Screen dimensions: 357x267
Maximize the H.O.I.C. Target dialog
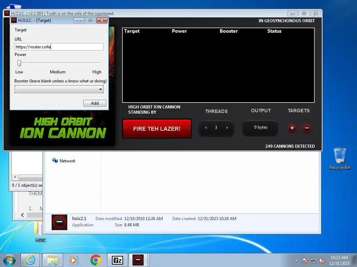click(90, 21)
